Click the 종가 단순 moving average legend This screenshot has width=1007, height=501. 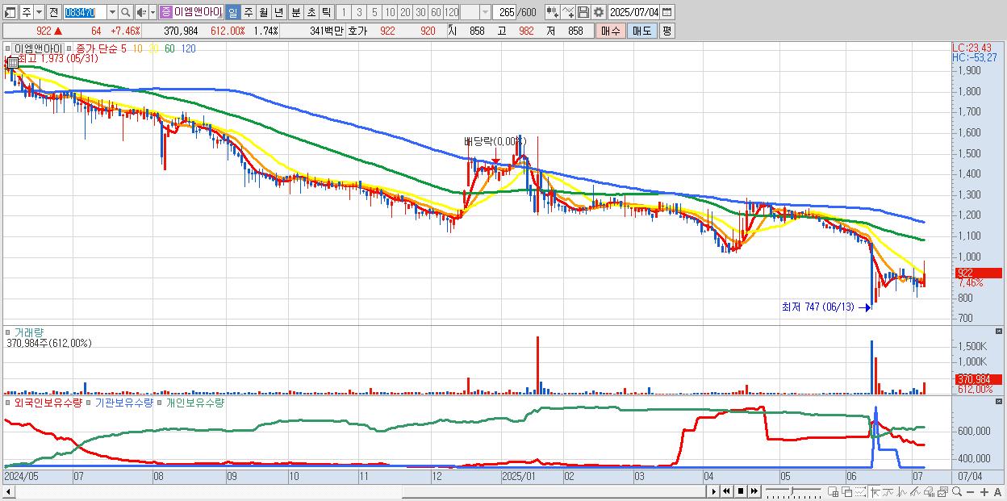coord(97,49)
